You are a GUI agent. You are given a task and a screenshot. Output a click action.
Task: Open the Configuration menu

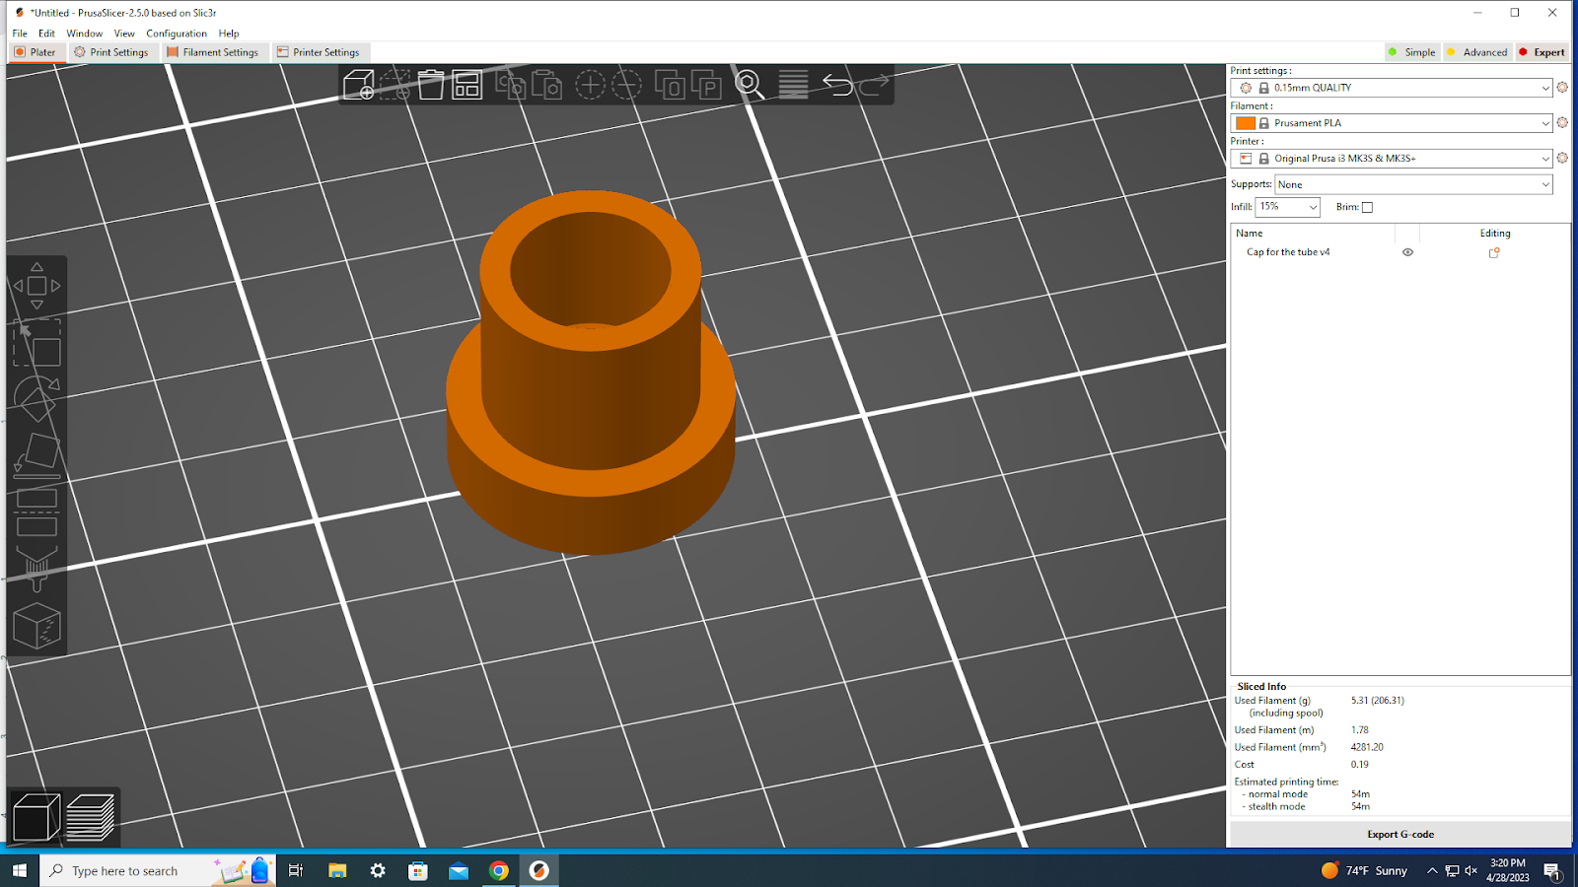click(177, 34)
